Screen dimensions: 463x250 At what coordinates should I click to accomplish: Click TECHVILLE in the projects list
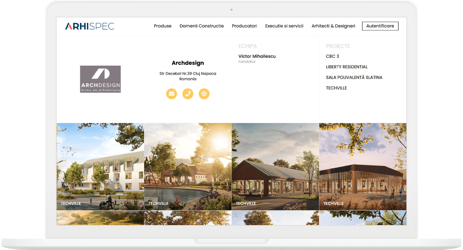(336, 88)
